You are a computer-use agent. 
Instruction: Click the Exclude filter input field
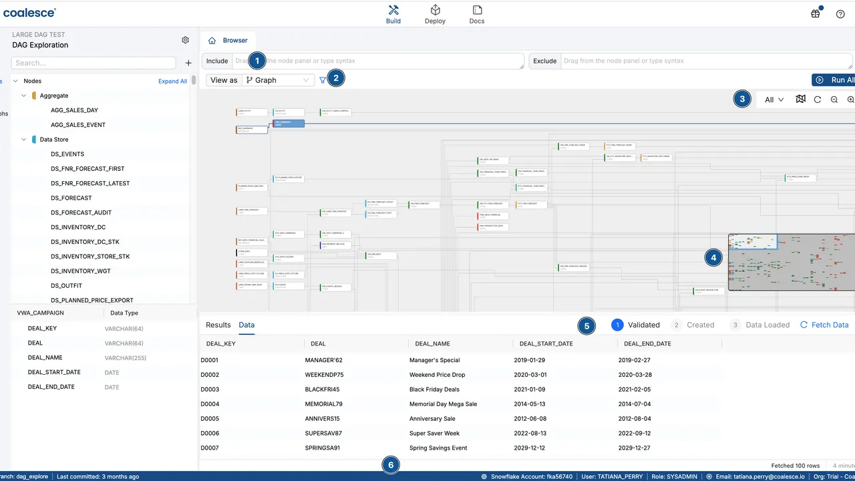[x=707, y=61]
